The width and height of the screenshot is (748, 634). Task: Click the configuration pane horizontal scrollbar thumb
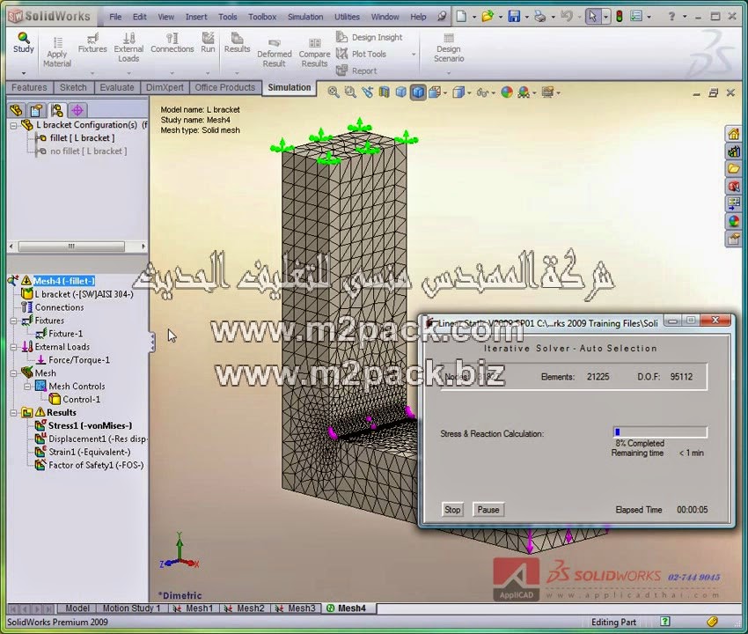click(71, 247)
